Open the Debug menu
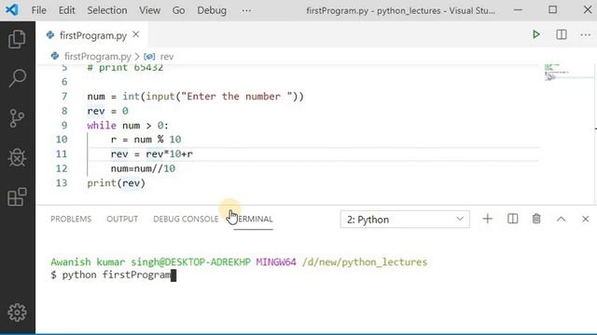The image size is (597, 335). click(x=212, y=10)
